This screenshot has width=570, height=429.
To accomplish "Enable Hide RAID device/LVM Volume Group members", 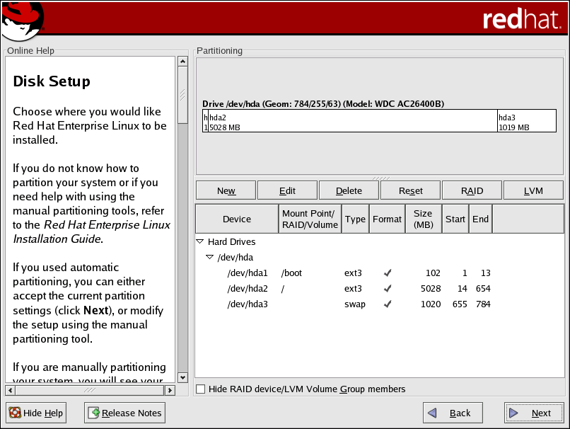I will click(201, 389).
